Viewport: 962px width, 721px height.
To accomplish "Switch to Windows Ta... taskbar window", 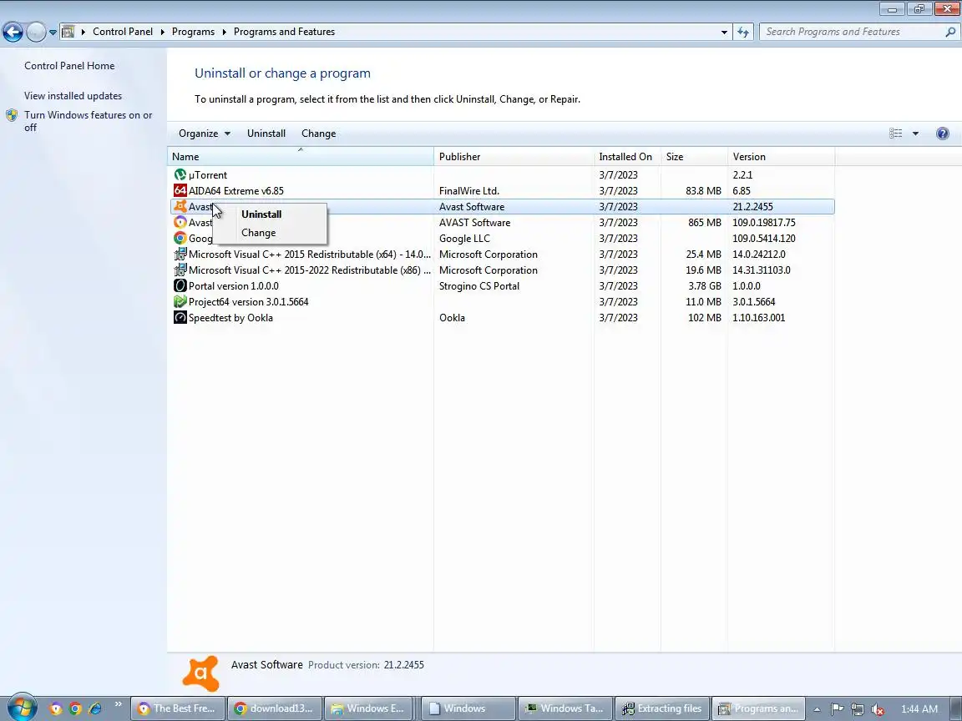I will pos(565,708).
